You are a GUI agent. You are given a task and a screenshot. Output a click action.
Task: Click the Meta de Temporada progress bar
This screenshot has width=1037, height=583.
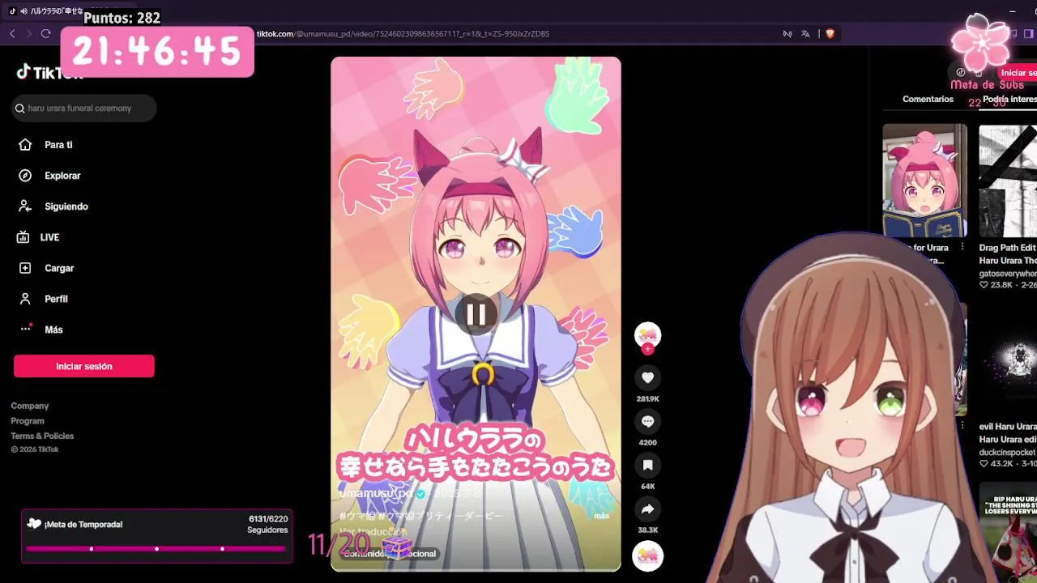156,549
